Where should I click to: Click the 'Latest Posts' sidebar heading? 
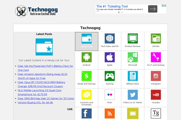click(x=44, y=34)
